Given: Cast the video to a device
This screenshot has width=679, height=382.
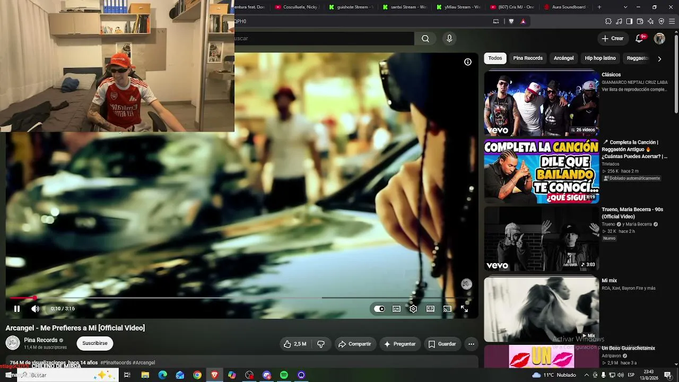Looking at the screenshot, I should (447, 309).
